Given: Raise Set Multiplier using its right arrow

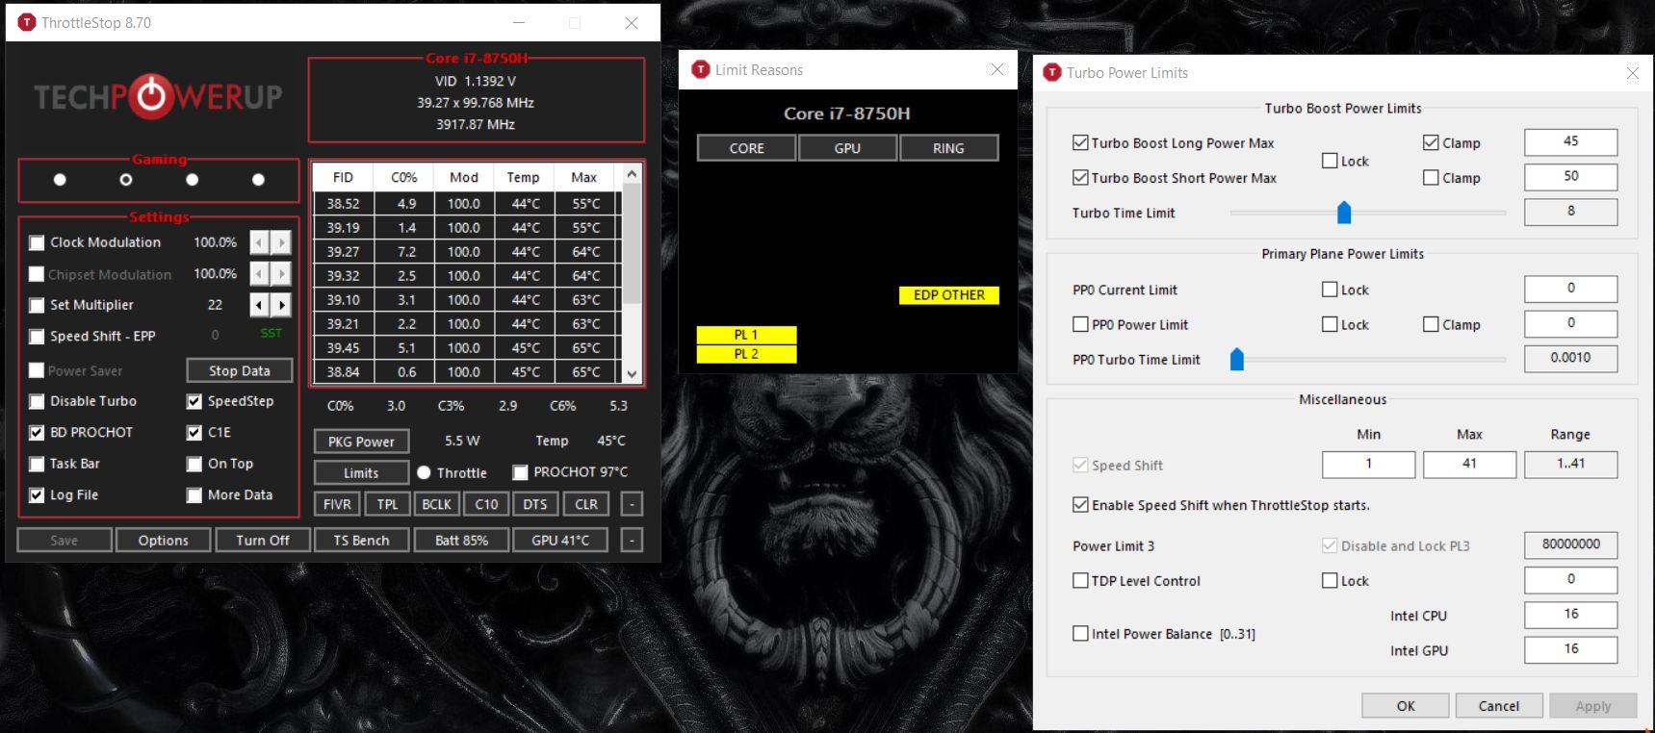Looking at the screenshot, I should 281,305.
